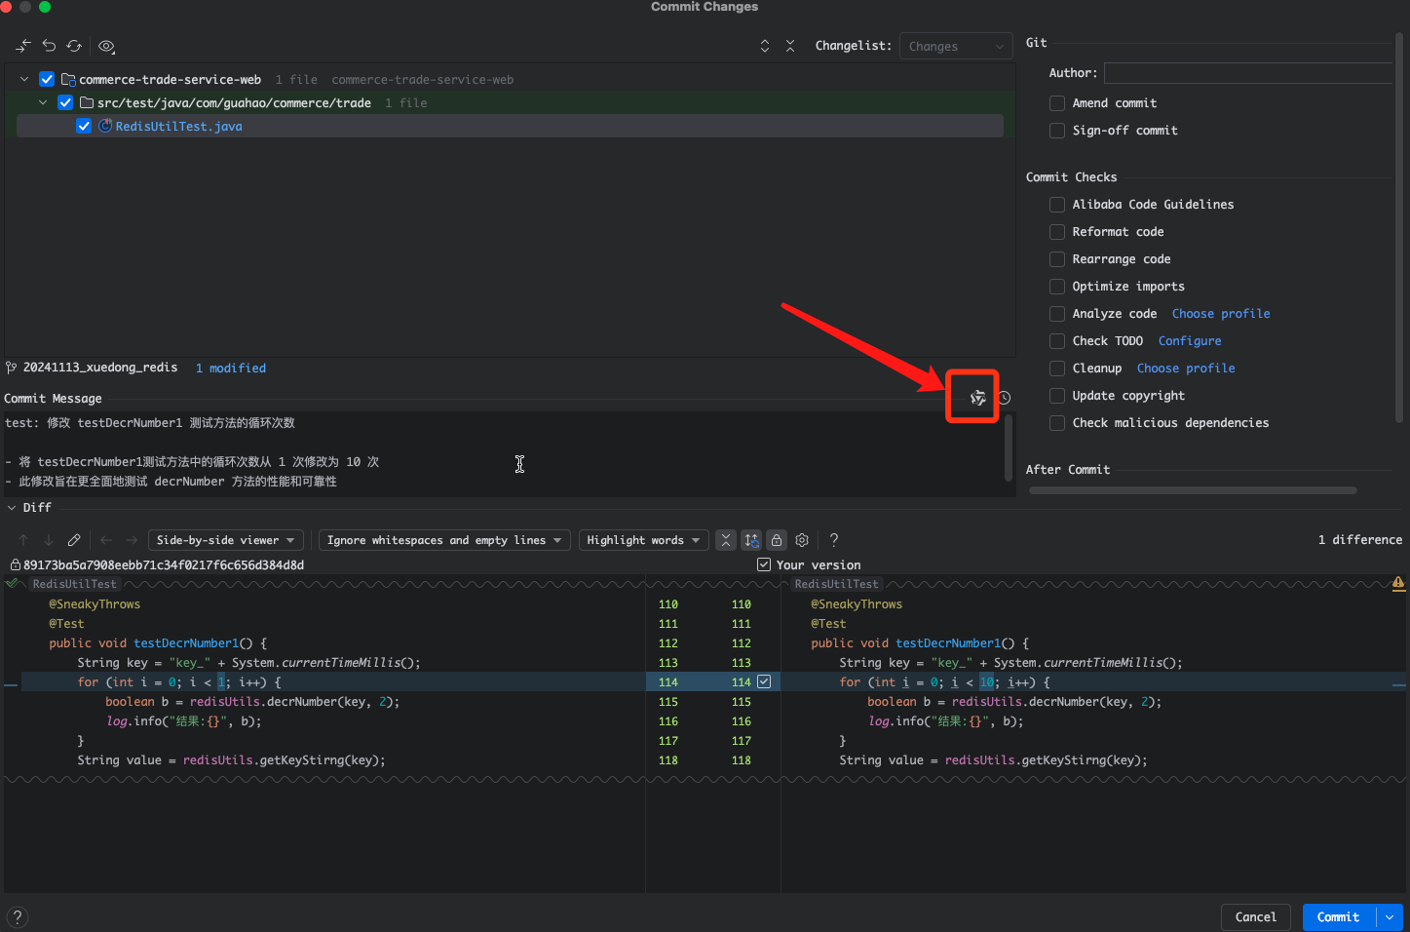Click the Choose profile link for Analyze code

[x=1221, y=314]
